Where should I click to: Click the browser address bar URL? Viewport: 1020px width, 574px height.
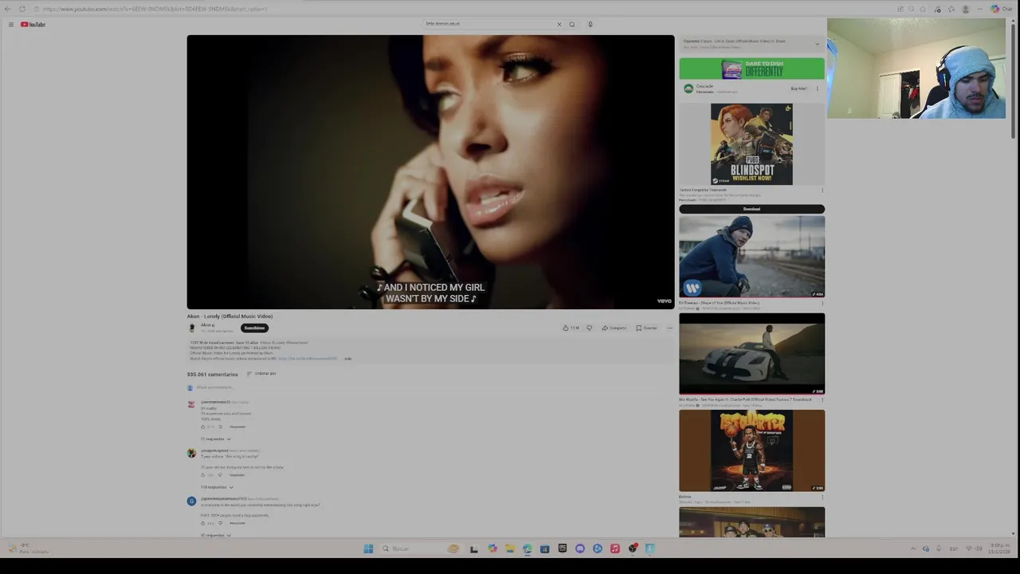[155, 9]
